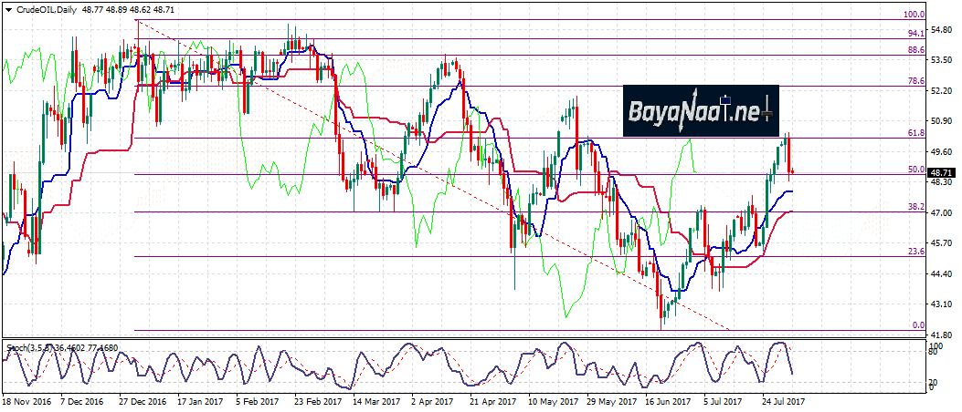The width and height of the screenshot is (962, 412).
Task: Select the current price tag 48.71
Action: [x=942, y=172]
